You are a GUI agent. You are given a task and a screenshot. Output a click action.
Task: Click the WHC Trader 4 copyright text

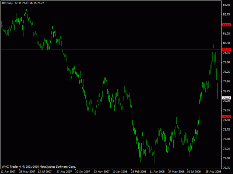point(39,167)
